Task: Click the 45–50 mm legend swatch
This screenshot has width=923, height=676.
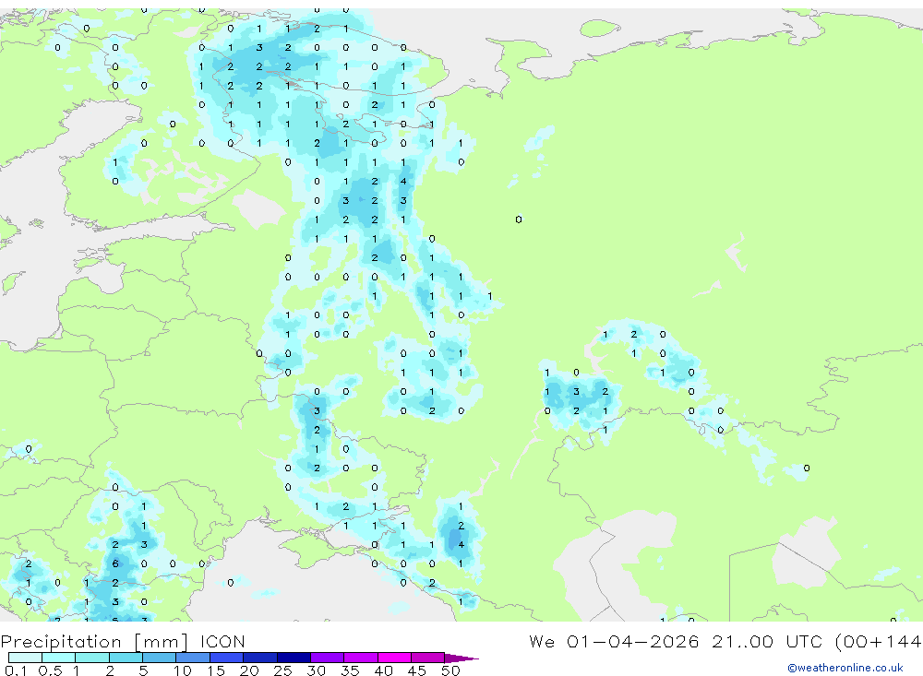Action: [428, 658]
